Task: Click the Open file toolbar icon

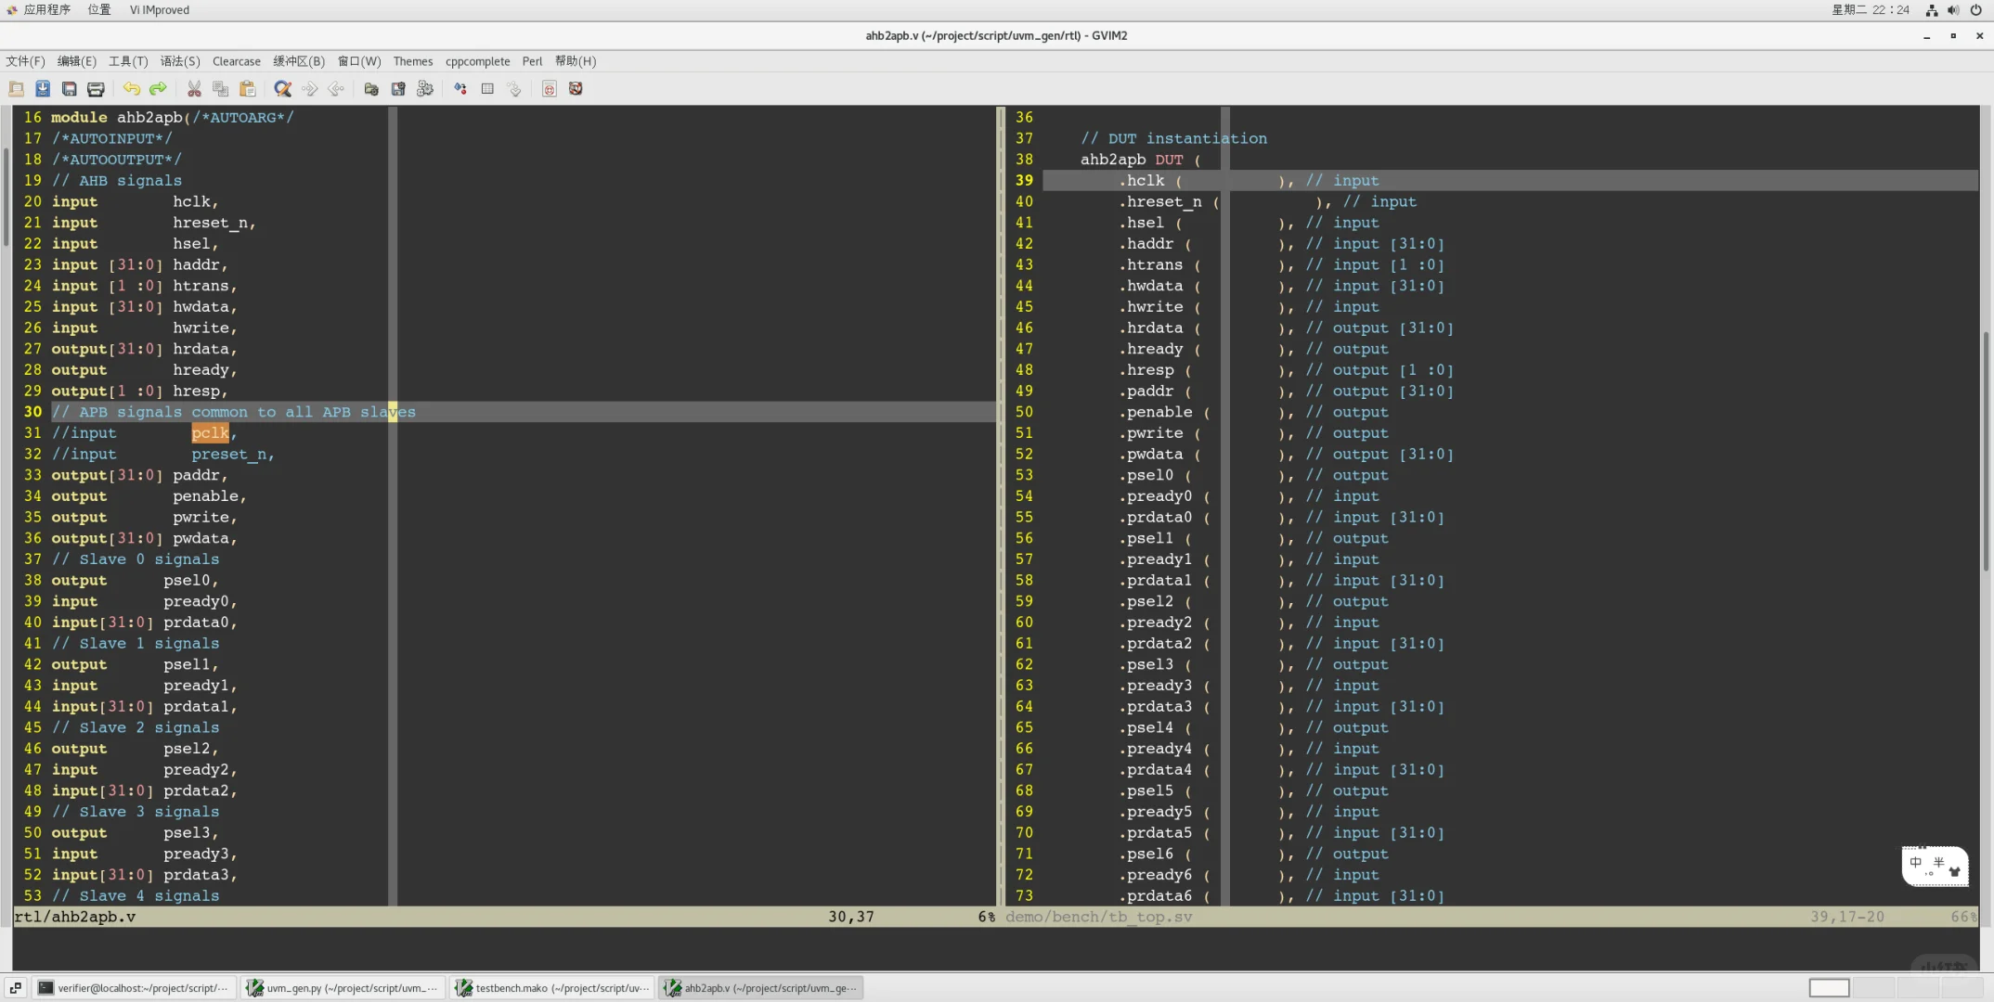Action: pos(17,89)
